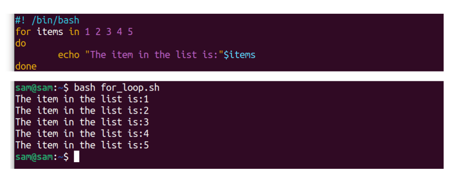This screenshot has width=457, height=183.
Task: Click the 'echo' command in the script
Action: [68, 55]
